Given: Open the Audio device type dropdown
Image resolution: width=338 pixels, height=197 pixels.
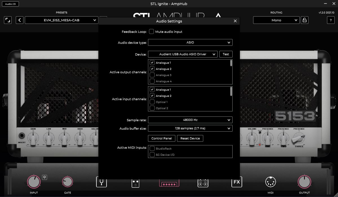Looking at the screenshot, I should [x=190, y=42].
